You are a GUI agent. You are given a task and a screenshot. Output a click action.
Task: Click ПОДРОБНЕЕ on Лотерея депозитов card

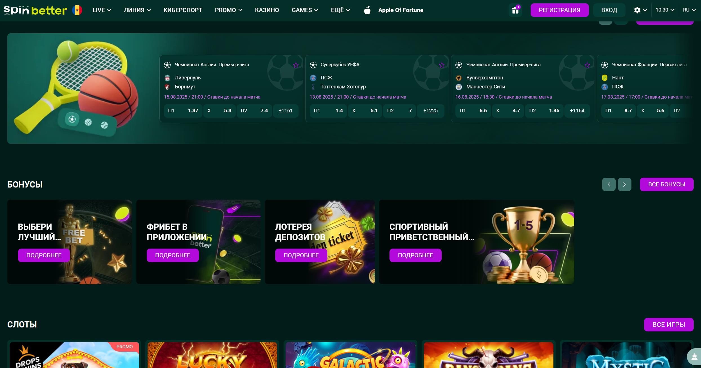(x=301, y=255)
